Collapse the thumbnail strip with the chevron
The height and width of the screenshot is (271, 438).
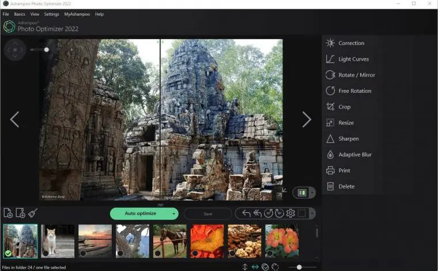[x=160, y=205]
